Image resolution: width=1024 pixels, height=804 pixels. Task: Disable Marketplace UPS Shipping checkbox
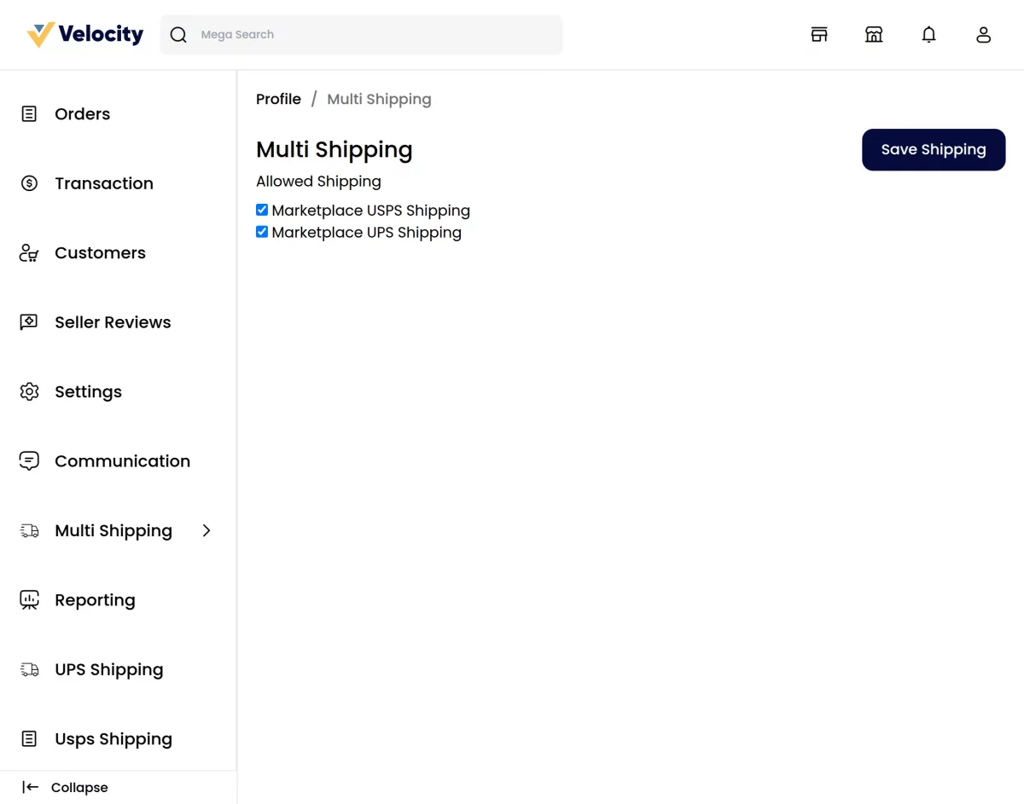click(x=261, y=231)
